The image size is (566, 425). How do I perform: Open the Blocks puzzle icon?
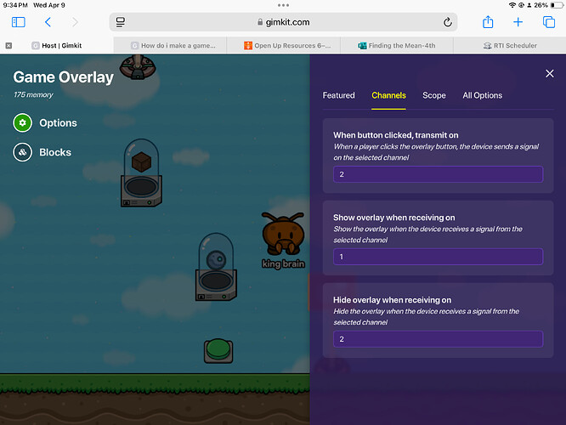(23, 153)
